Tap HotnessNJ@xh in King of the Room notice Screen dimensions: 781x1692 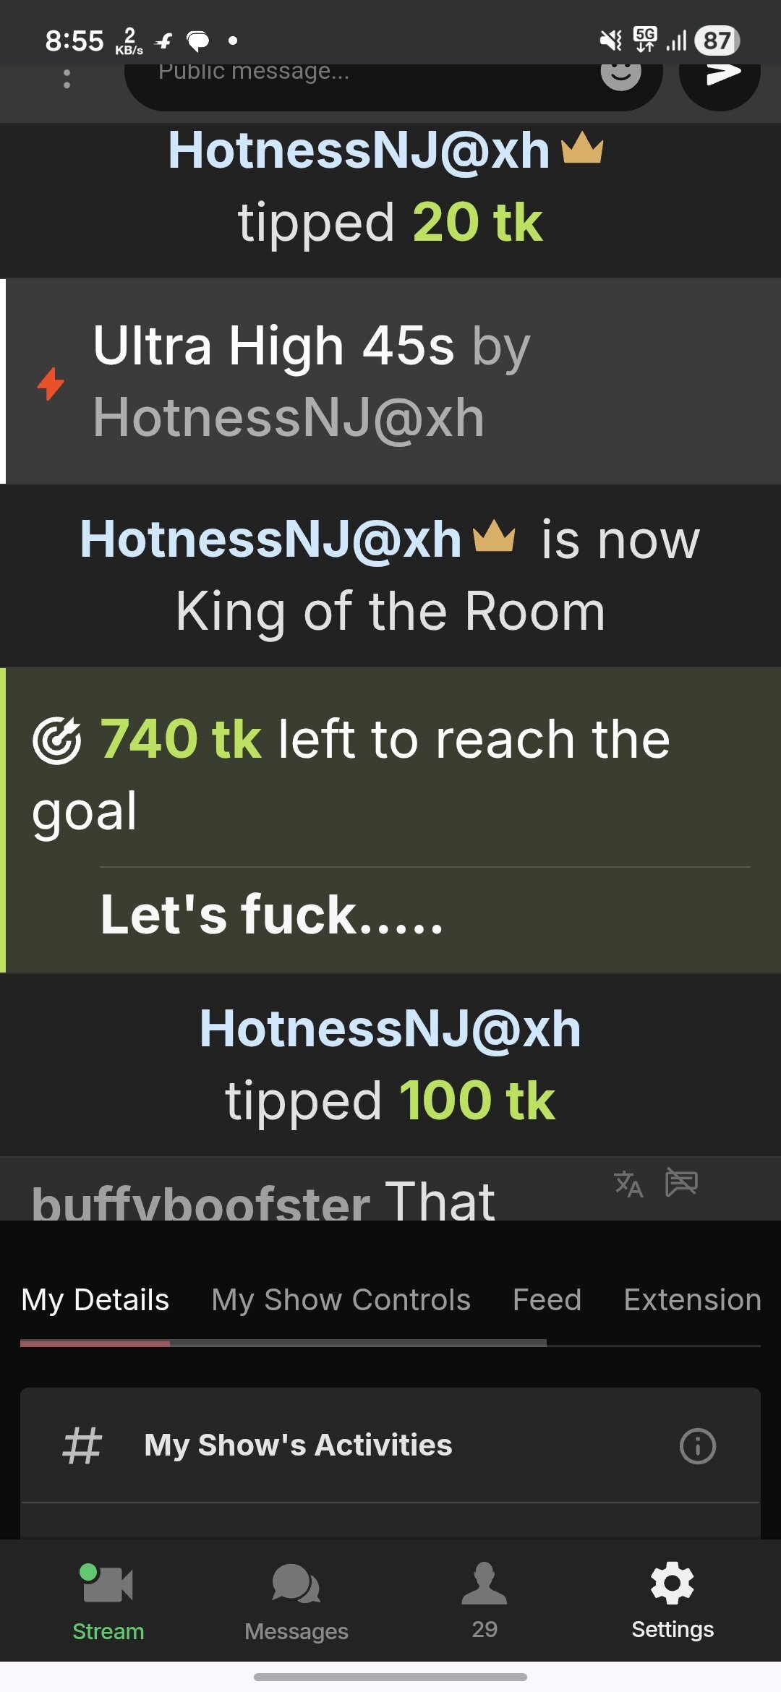[x=270, y=539]
